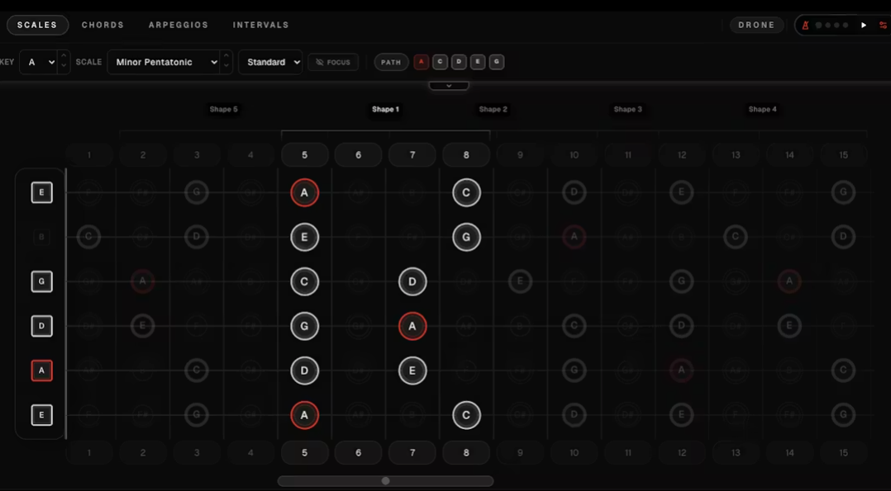Click the DRONE button
The height and width of the screenshot is (491, 891).
pyautogui.click(x=756, y=25)
